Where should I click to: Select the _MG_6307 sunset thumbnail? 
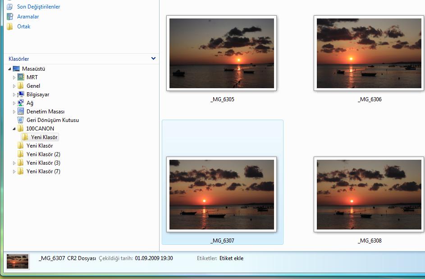click(x=221, y=194)
